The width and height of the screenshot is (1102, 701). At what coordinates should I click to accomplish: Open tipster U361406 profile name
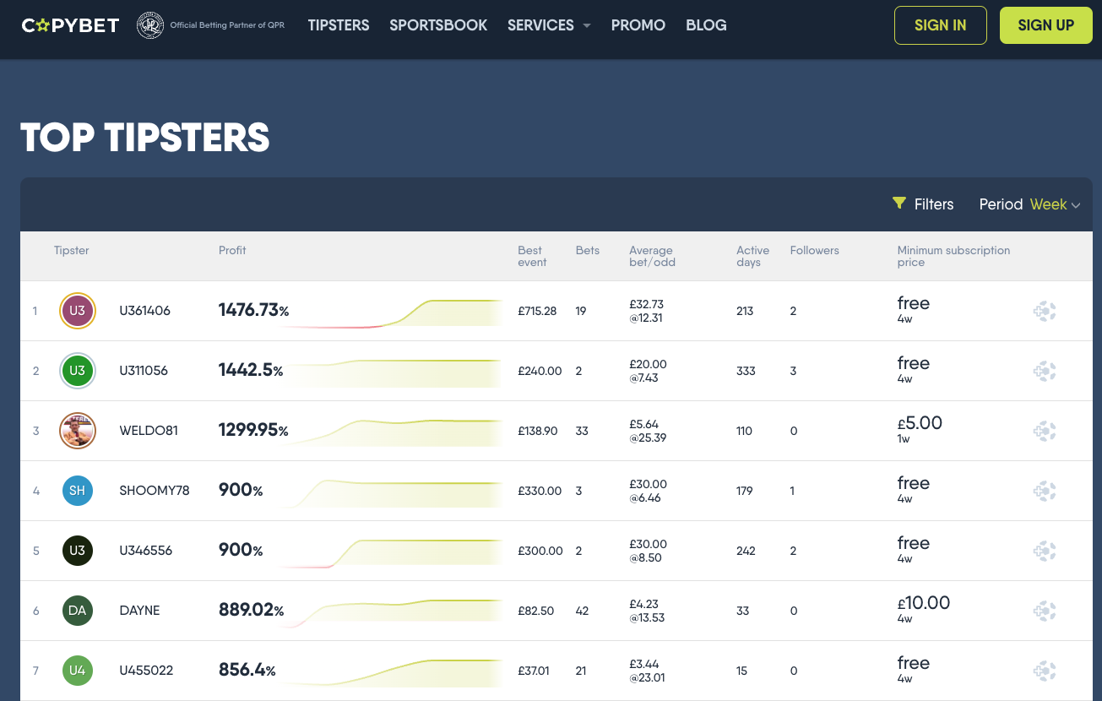tap(144, 311)
